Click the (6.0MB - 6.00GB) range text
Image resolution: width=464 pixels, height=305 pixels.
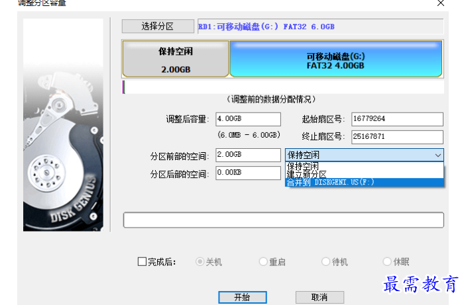pyautogui.click(x=249, y=135)
